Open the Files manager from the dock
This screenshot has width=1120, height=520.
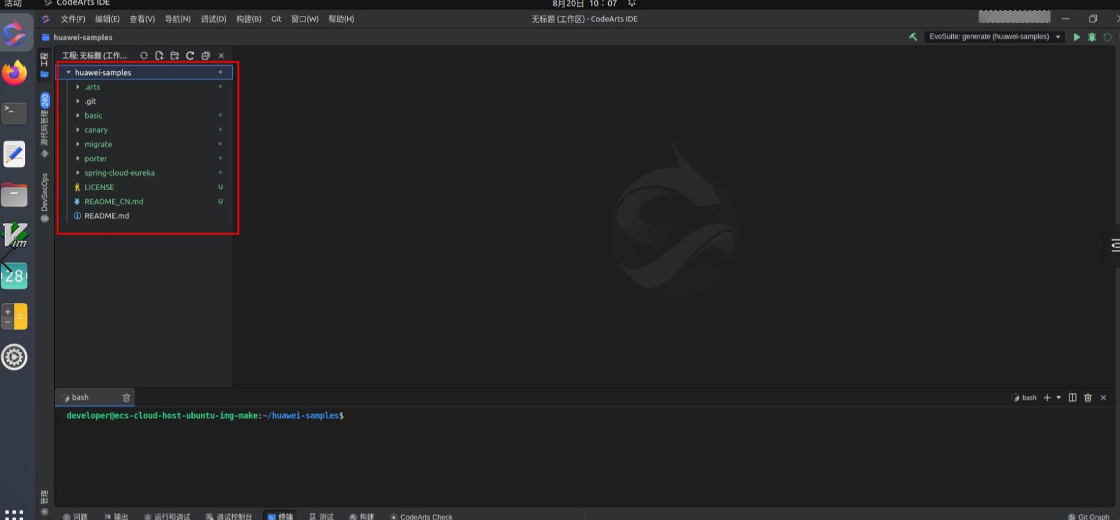14,195
